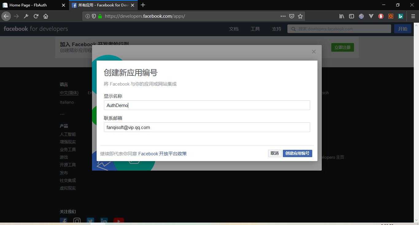Viewport: 419px width, 225px height.
Task: Open the Firefox hamburger menu
Action: pyautogui.click(x=413, y=16)
